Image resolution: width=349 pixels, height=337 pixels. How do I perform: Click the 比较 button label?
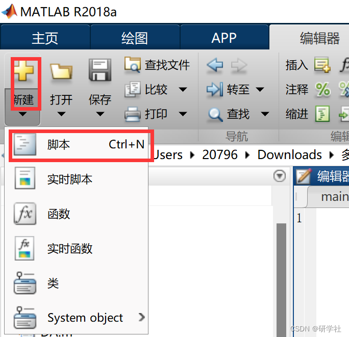(x=156, y=90)
